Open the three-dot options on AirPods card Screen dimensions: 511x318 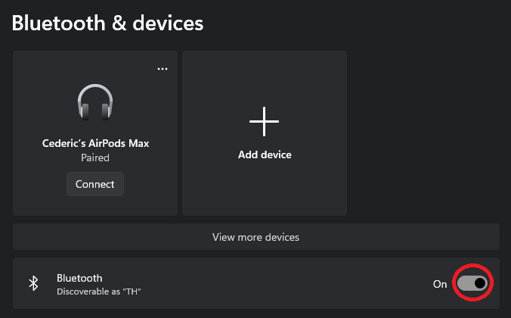(x=163, y=68)
